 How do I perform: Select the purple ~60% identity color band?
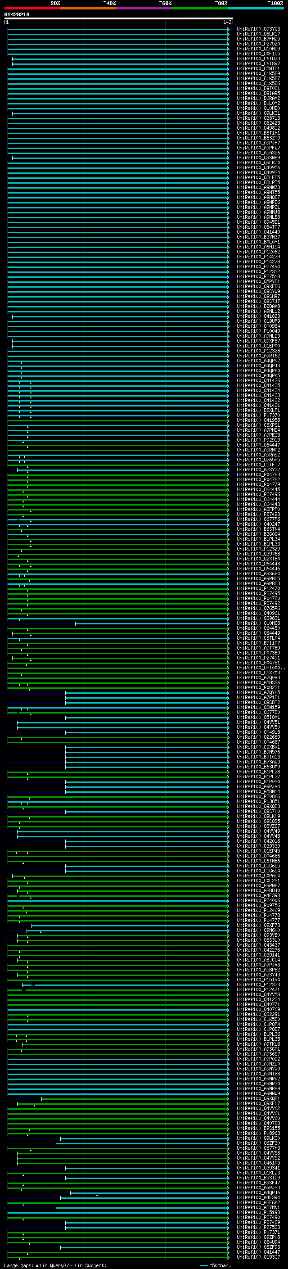point(144,8)
